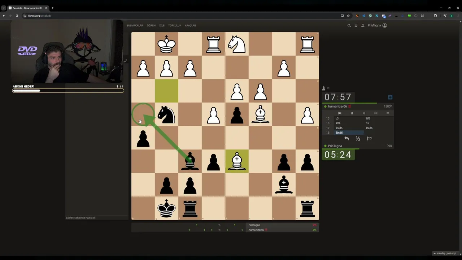Open opponent humanizer06 profile link

pyautogui.click(x=337, y=106)
